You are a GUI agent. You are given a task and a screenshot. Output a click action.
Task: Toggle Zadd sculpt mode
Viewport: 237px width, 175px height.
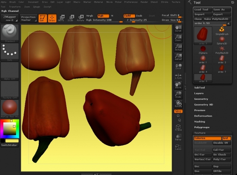coord(129,16)
